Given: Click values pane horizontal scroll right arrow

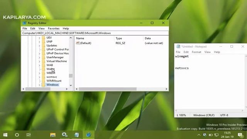Looking at the screenshot, I should (x=166, y=89).
